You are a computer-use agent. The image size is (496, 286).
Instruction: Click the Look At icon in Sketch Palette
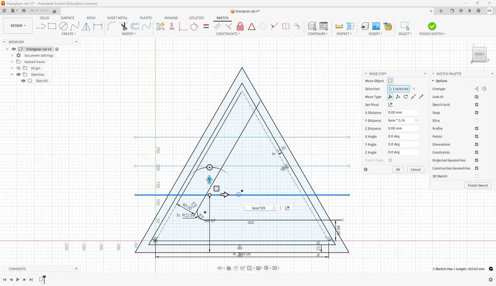coord(477,97)
